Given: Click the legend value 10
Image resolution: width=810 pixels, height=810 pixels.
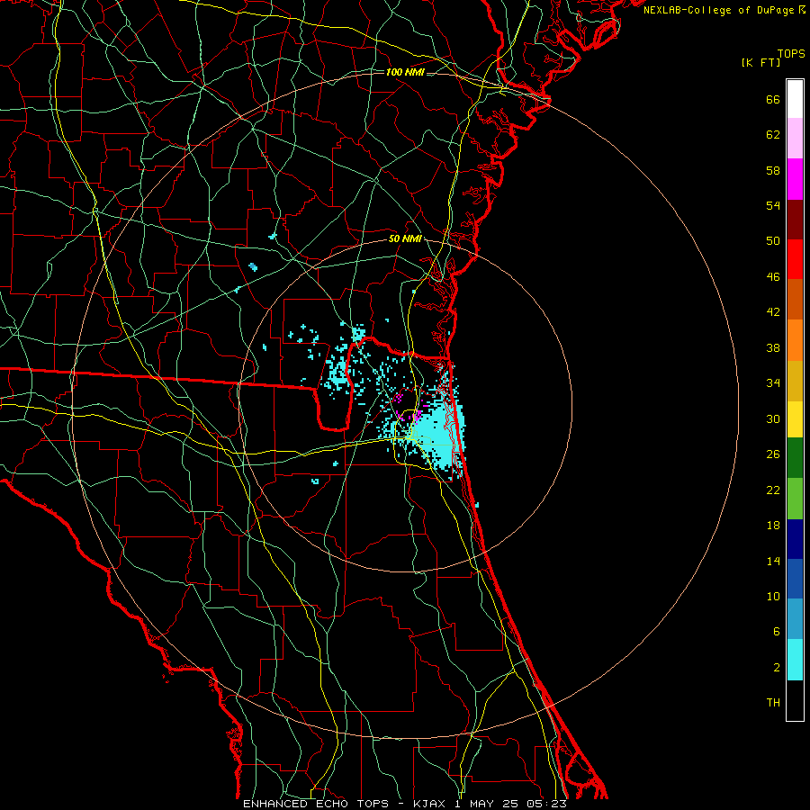Looking at the screenshot, I should [x=773, y=596].
